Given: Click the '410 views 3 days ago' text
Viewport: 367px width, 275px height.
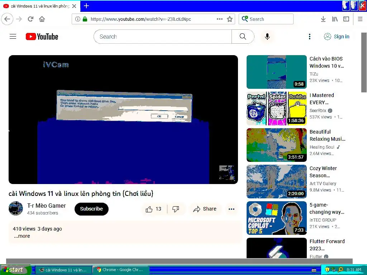Looking at the screenshot, I should coord(37,229).
